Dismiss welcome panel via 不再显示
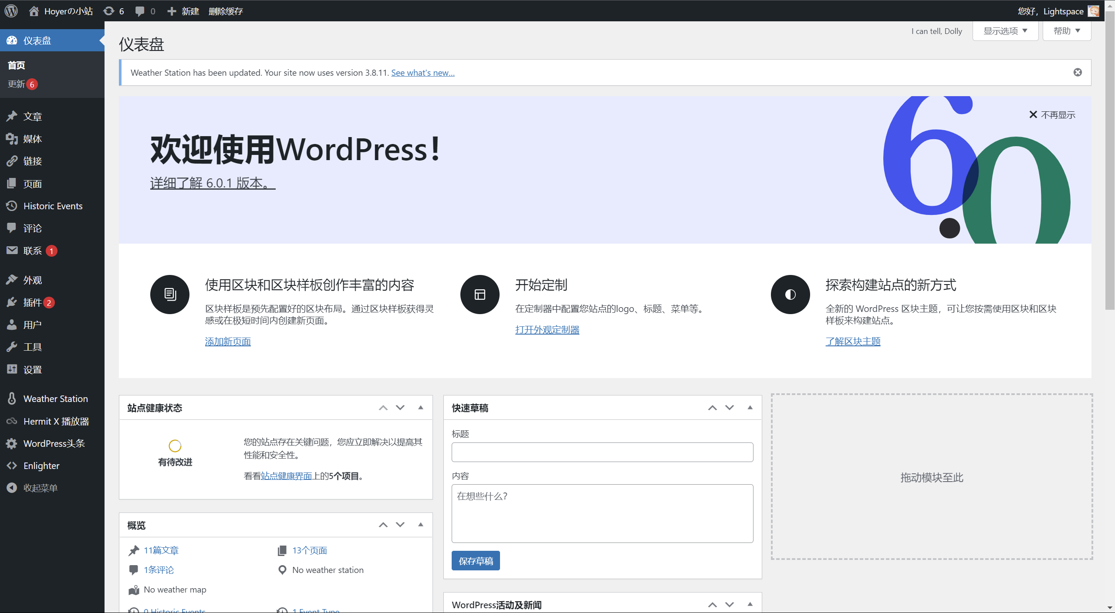 (1052, 115)
